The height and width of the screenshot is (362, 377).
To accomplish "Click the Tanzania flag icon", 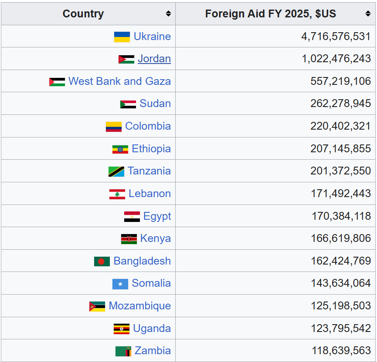I will click(x=116, y=171).
